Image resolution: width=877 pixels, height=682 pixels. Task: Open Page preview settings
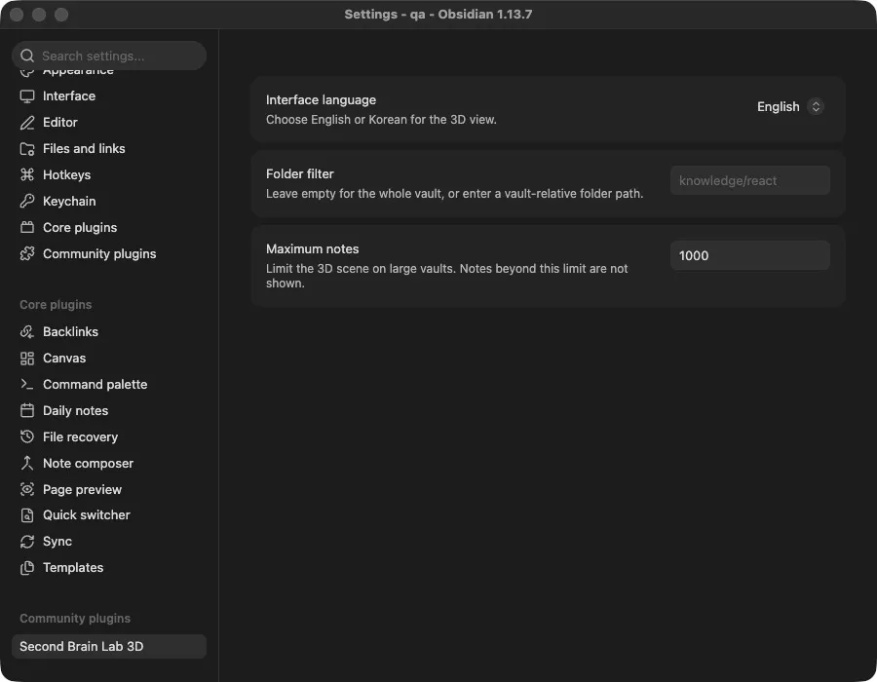[x=109, y=490]
